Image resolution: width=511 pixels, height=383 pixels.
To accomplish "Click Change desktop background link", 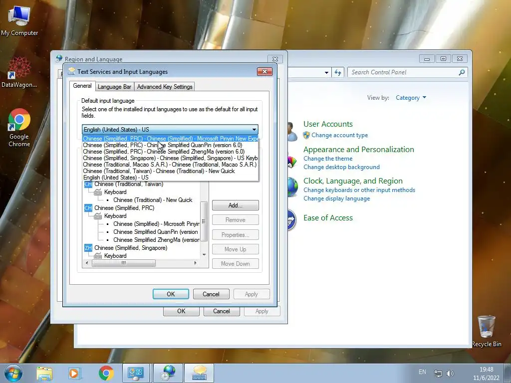I will coord(341,167).
